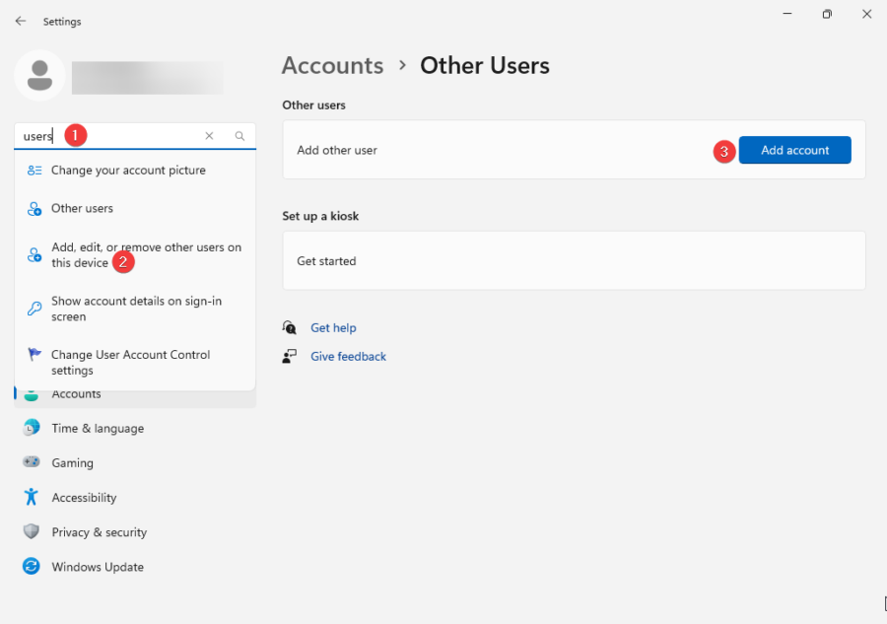Click the Gaming controller icon
The height and width of the screenshot is (624, 887).
coord(32,462)
